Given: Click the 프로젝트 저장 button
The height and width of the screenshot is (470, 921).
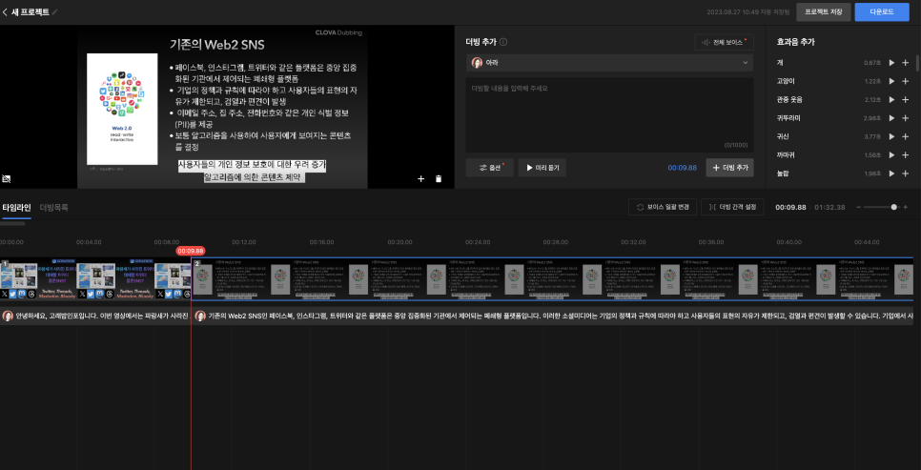Looking at the screenshot, I should click(x=824, y=11).
